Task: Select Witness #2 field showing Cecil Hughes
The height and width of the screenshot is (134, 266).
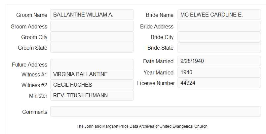Action: point(92,85)
